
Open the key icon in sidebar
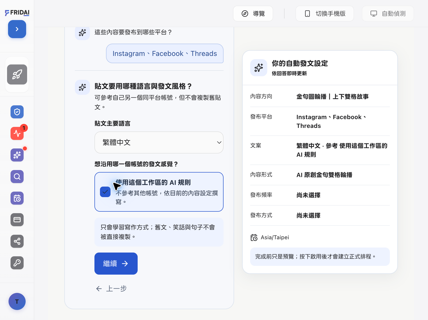(17, 263)
